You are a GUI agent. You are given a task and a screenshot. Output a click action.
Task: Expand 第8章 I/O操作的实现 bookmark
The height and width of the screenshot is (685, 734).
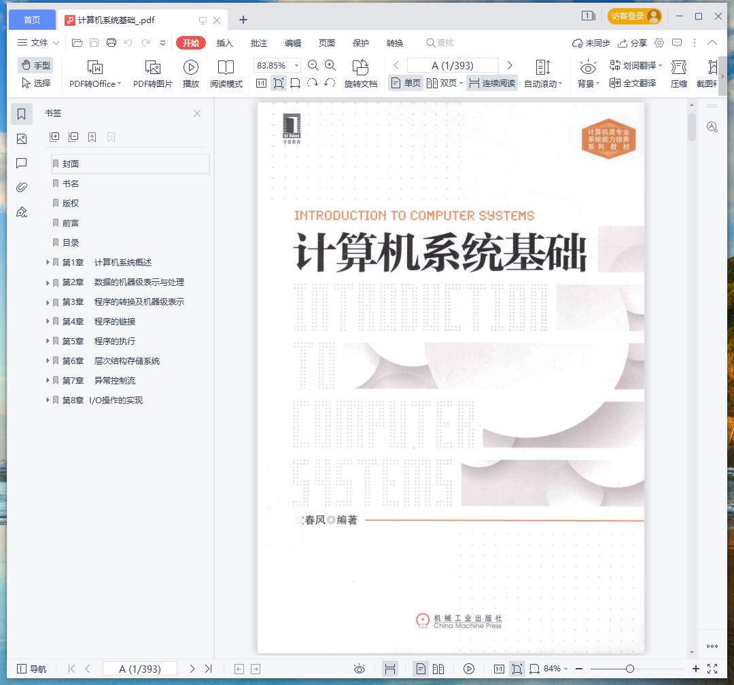click(48, 400)
